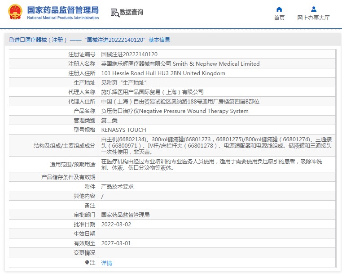342x274 pixels.
Task: Open the 数据查询 search icon
Action: (x=115, y=13)
